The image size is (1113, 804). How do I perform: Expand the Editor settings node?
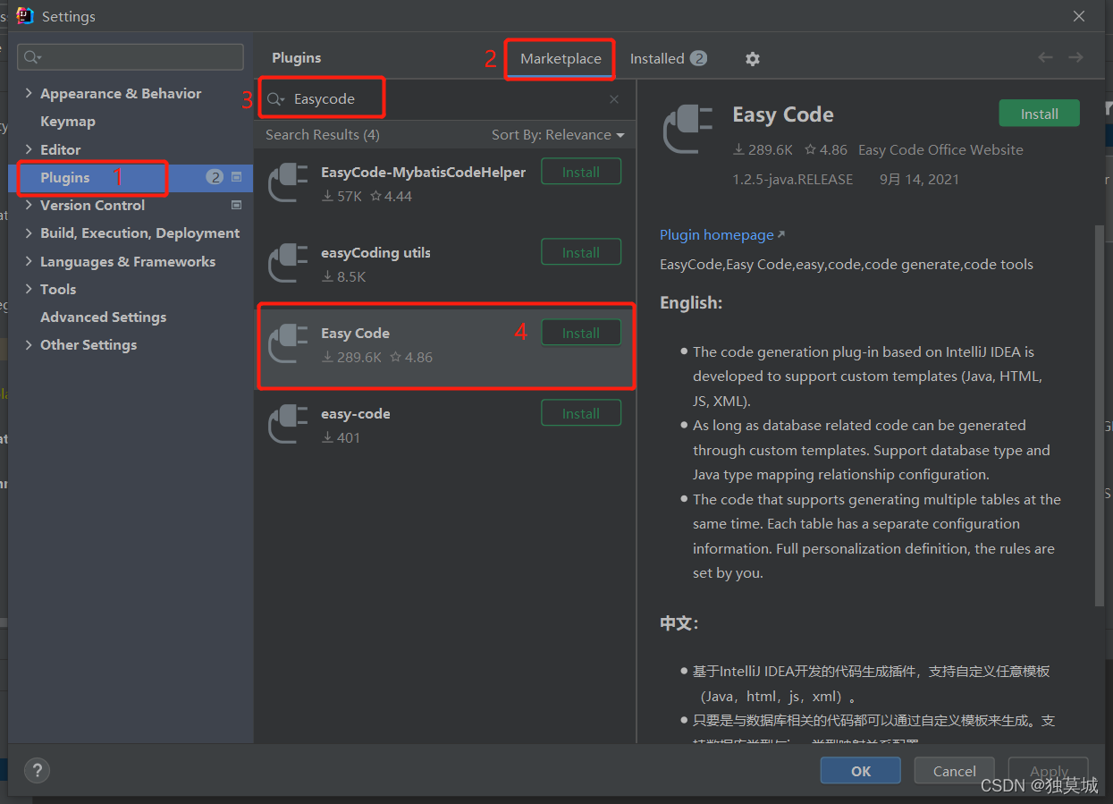coord(29,149)
